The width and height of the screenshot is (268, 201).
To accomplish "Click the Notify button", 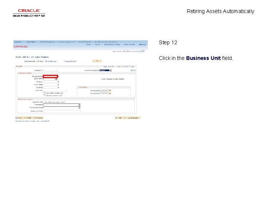I will click(x=28, y=118).
